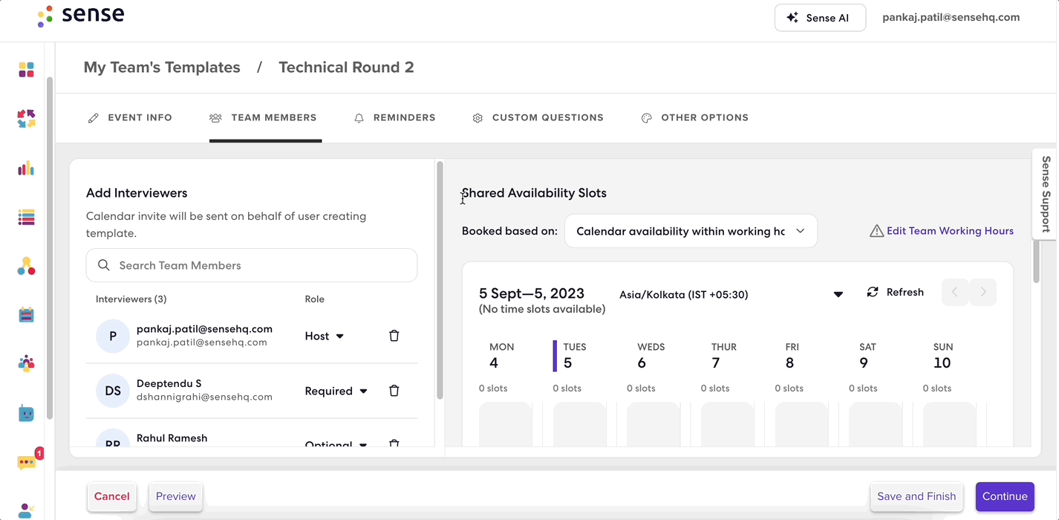Viewport: 1059px width, 520px height.
Task: Open the Host role dropdown
Action: pos(325,336)
